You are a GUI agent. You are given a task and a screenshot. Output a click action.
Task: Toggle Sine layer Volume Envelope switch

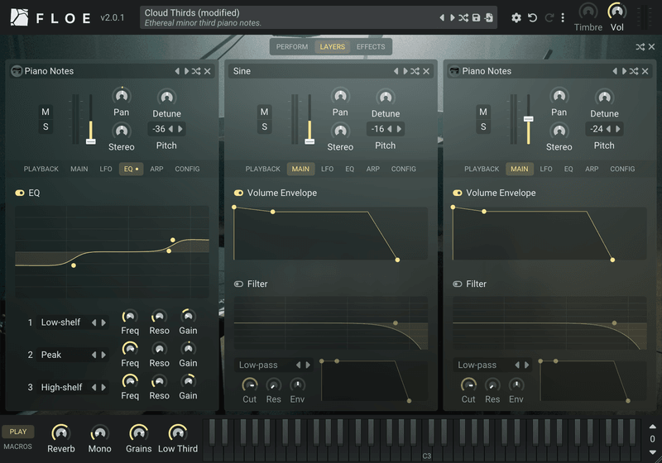238,193
